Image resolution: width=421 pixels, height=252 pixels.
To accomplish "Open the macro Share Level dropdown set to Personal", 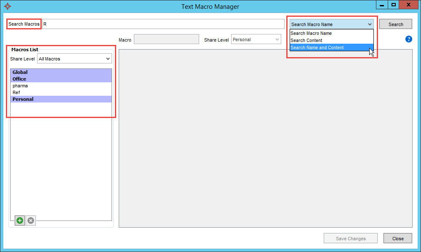I will (x=256, y=39).
